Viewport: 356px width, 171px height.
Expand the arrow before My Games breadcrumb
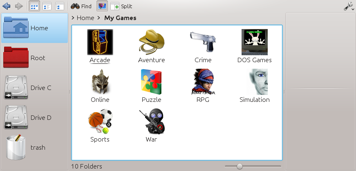click(99, 18)
